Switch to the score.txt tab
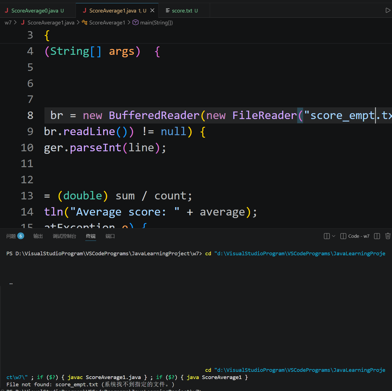 pyautogui.click(x=182, y=11)
